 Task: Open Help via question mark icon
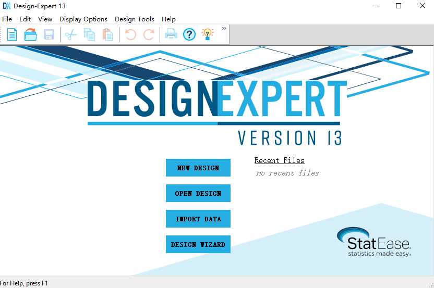coord(189,34)
